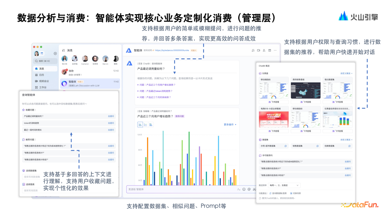
Task: Open the bytedance link in the chat header
Action: 172,50
